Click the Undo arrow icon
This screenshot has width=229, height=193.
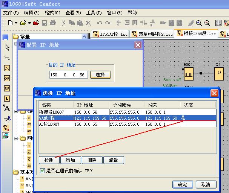click(100, 23)
